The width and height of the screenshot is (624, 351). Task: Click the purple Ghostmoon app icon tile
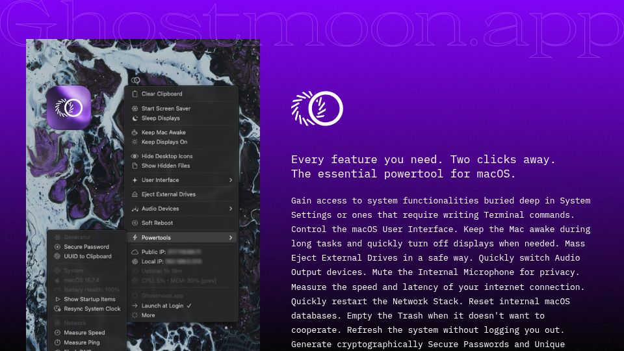pos(69,107)
